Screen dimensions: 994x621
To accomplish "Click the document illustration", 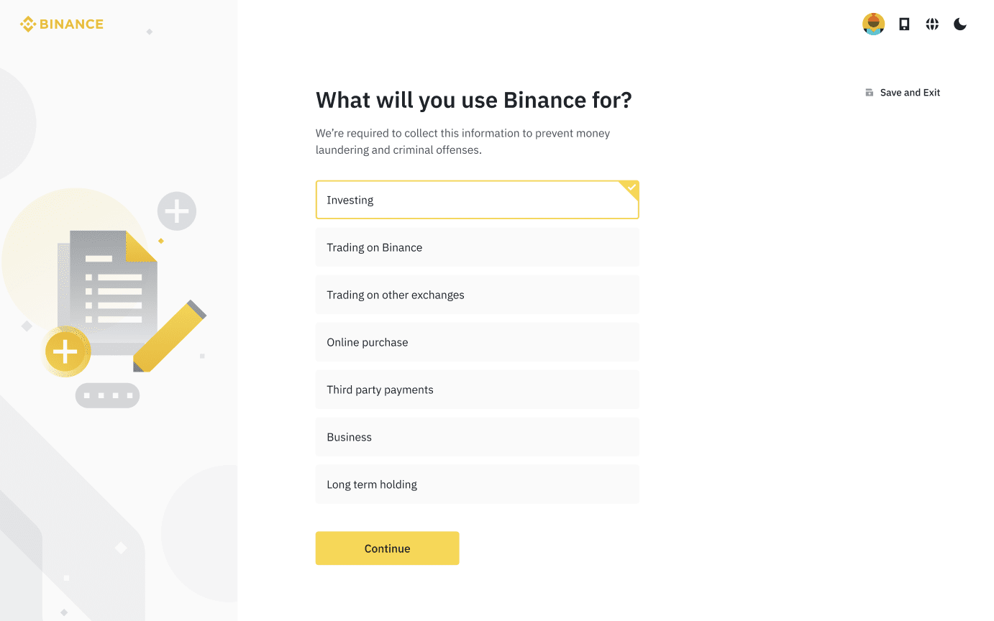I will (111, 287).
